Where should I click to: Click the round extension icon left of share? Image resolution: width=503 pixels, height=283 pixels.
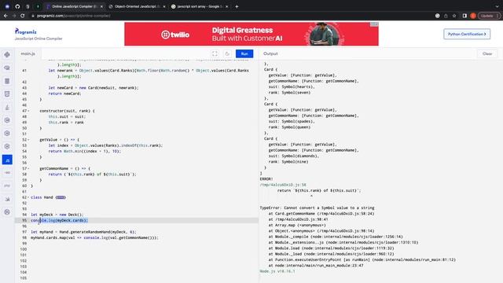[x=437, y=16]
